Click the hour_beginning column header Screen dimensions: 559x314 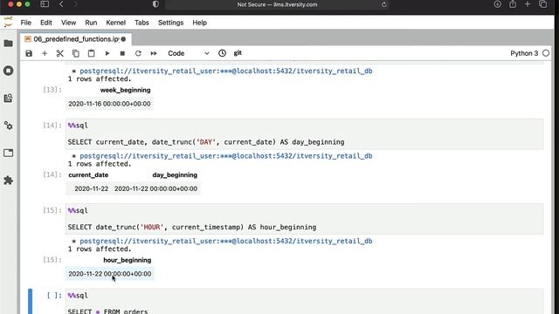point(128,260)
